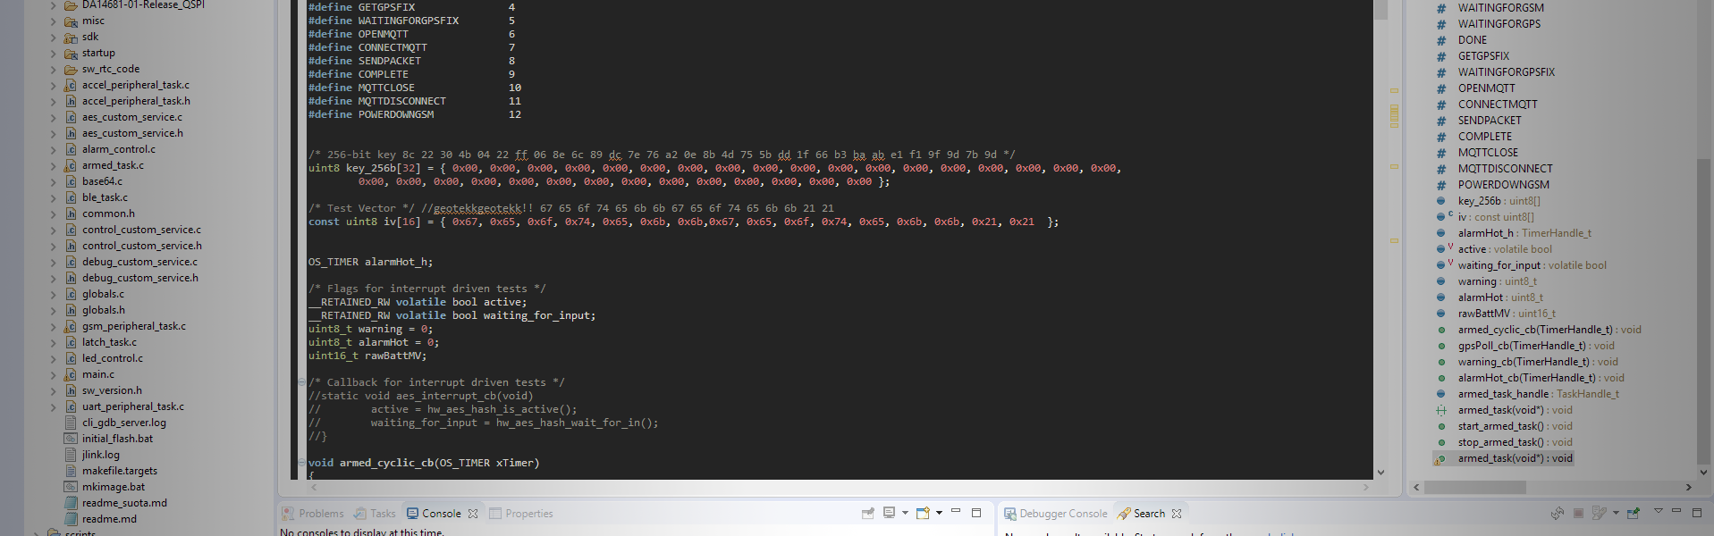Click the outline panel horizontal scrollbar
This screenshot has width=1714, height=536.
click(1474, 488)
